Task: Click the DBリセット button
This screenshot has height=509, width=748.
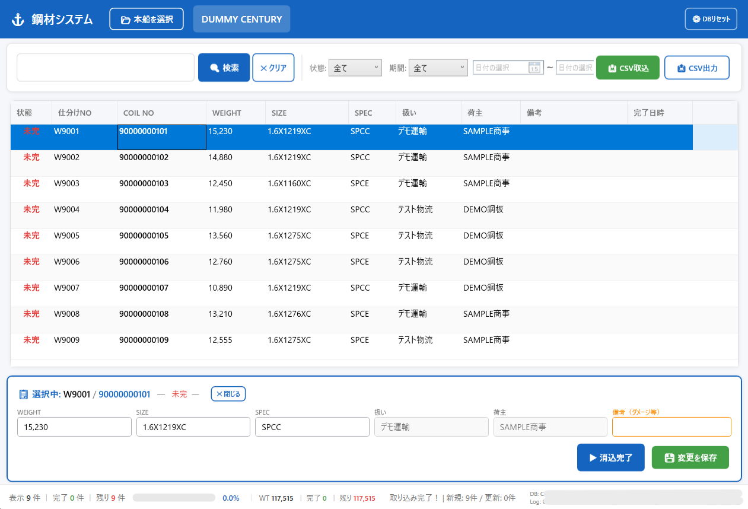Action: click(711, 19)
